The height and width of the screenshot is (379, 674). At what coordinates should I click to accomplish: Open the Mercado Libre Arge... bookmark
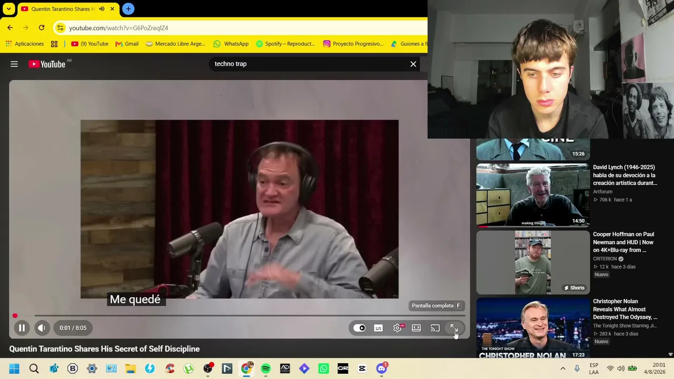(x=175, y=44)
